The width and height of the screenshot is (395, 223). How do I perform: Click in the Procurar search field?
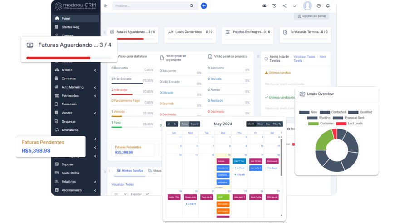click(x=151, y=6)
